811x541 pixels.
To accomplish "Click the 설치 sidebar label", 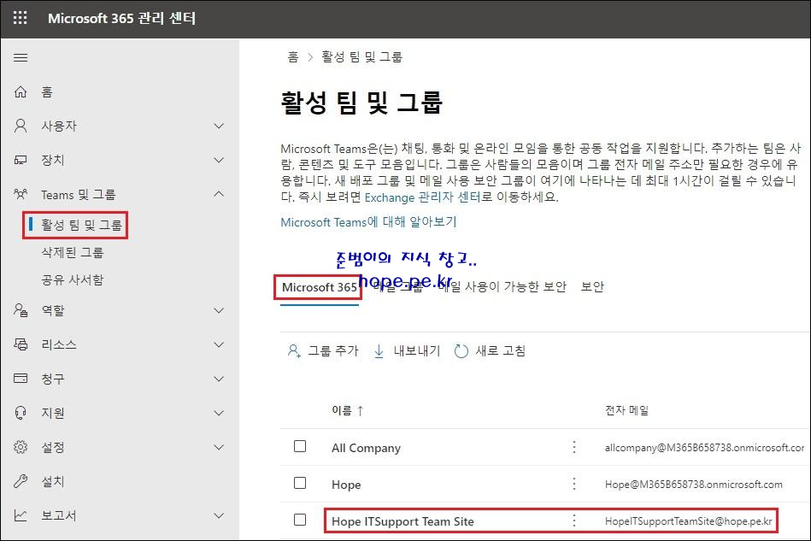I will coord(53,481).
